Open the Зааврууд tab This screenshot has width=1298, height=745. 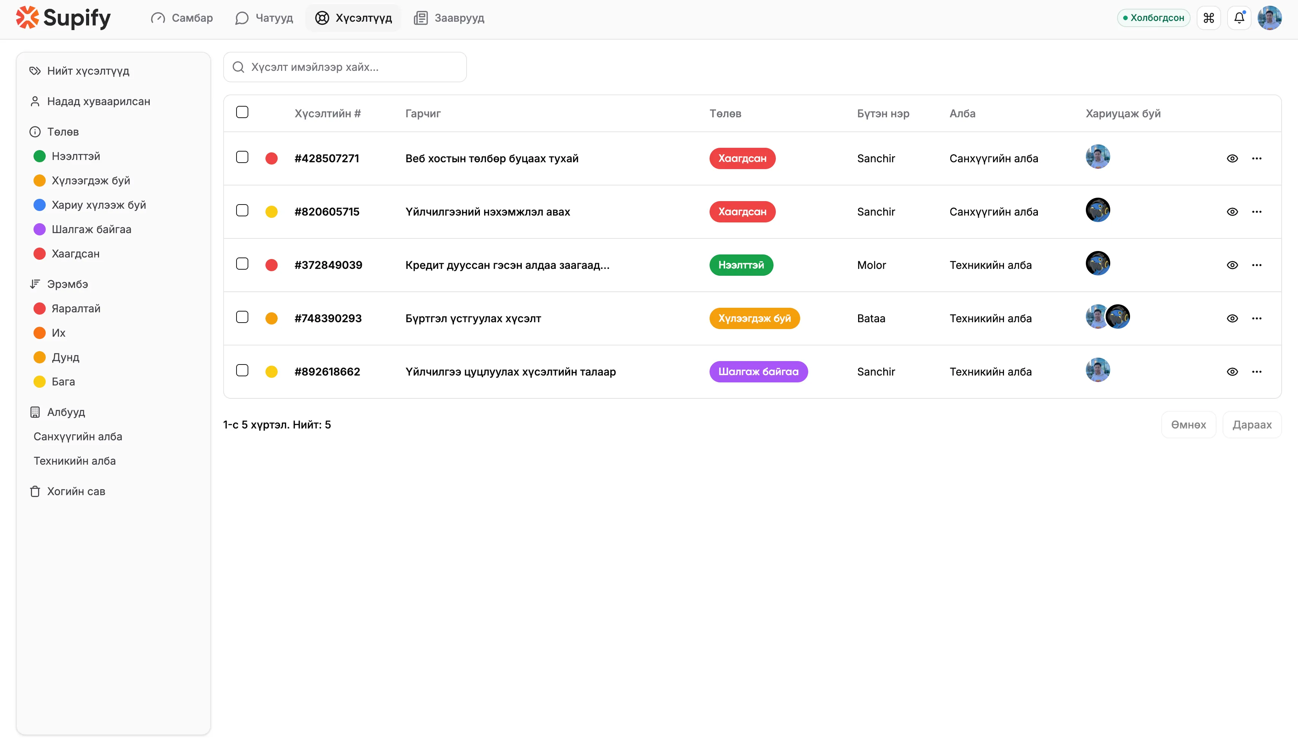click(449, 18)
